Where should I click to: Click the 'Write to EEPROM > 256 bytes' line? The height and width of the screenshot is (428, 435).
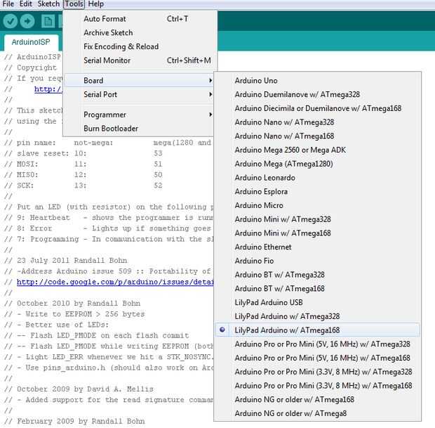(74, 314)
